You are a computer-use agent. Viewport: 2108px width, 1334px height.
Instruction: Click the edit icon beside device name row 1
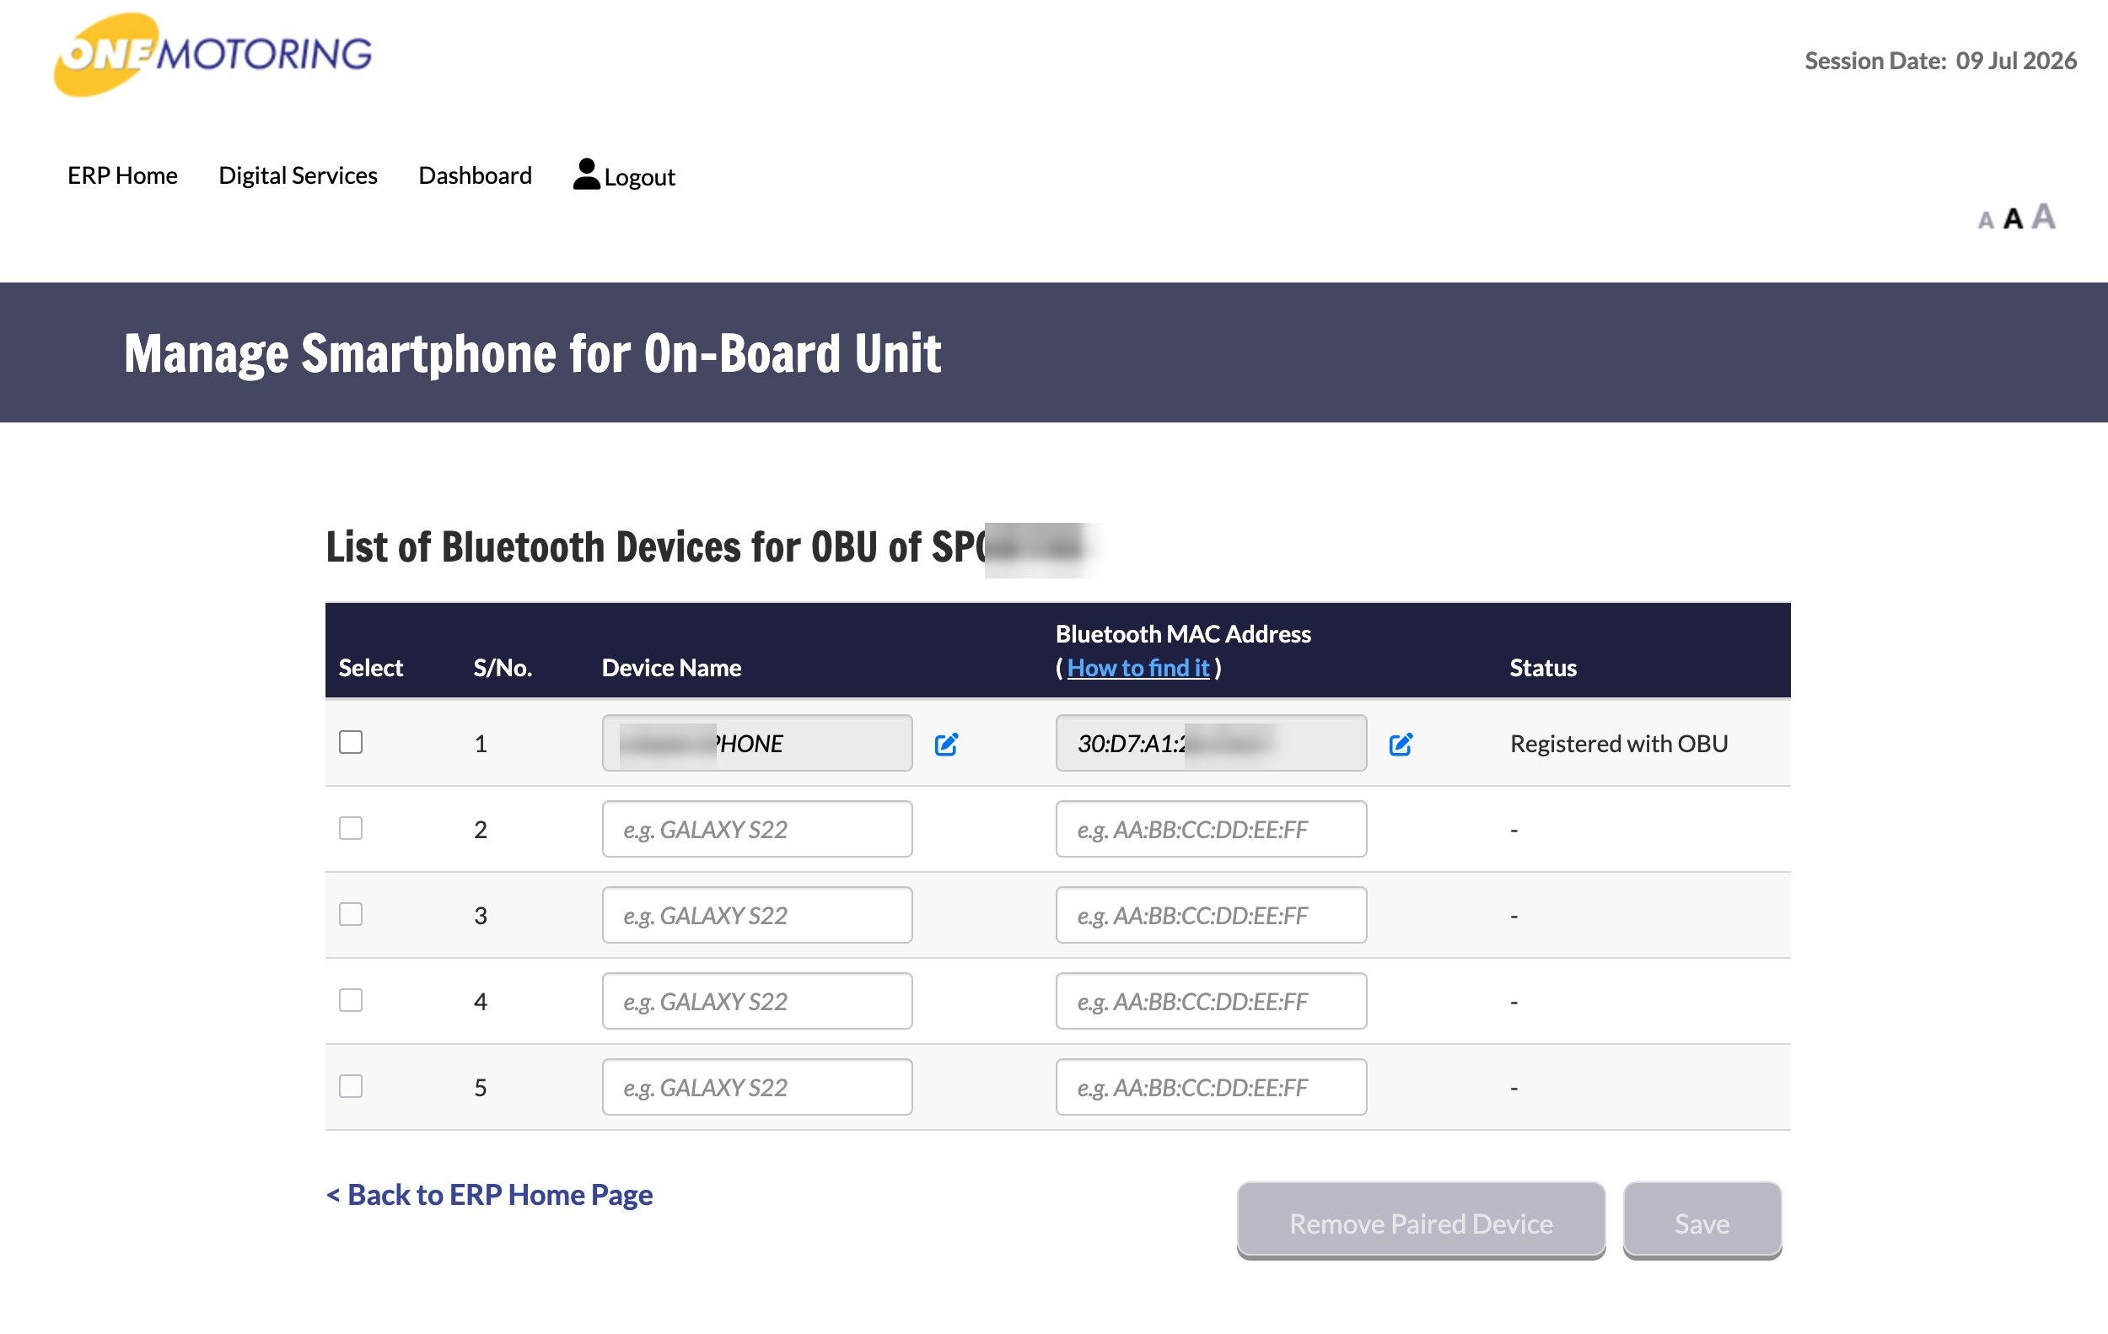click(946, 744)
